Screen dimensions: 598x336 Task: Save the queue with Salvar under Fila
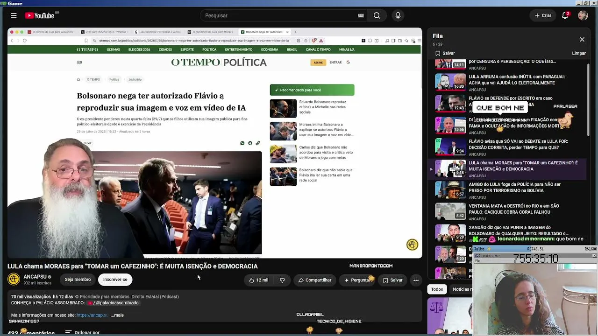[x=445, y=53]
